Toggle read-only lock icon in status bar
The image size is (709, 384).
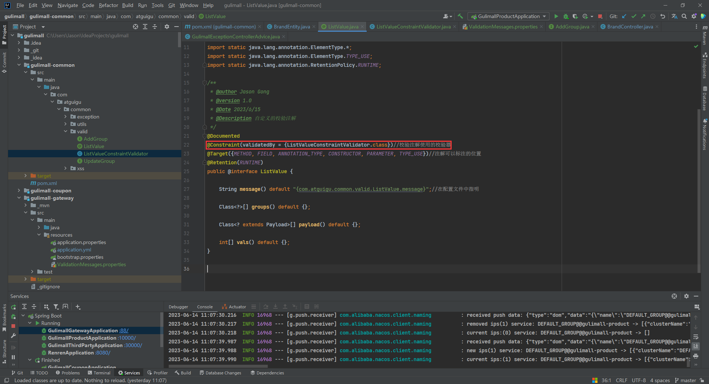click(702, 380)
